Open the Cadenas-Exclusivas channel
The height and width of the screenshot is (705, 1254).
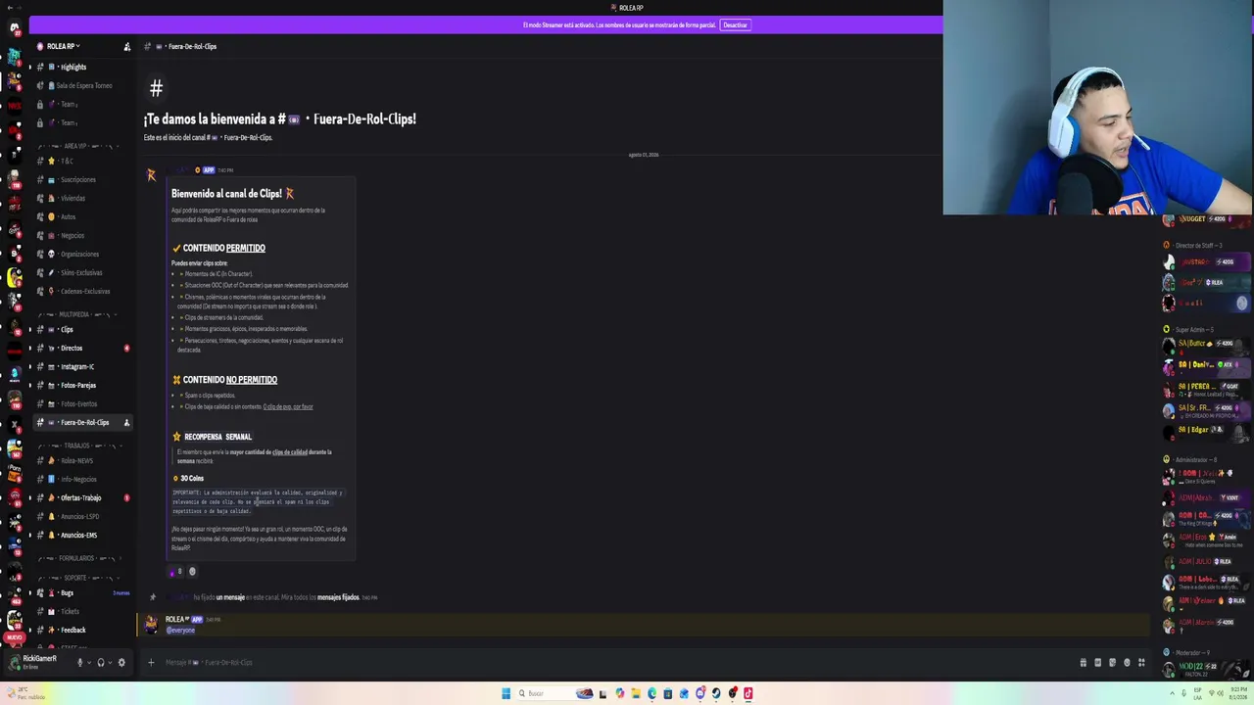(83, 291)
